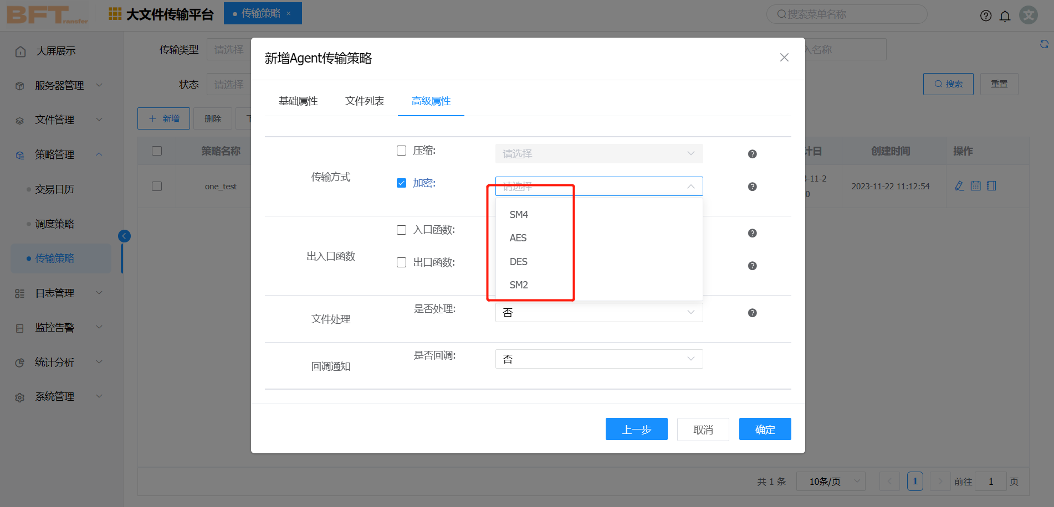Pick SM2 in the encryption list
This screenshot has height=507, width=1054.
519,285
